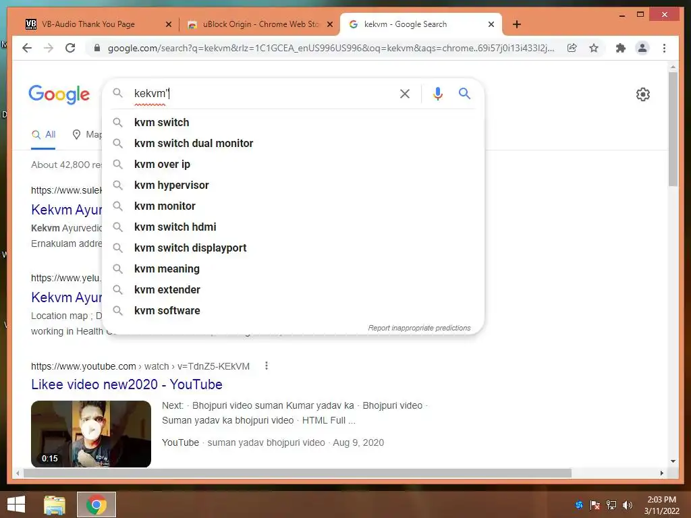
Task: Click the scroll-right arrow at the bottom
Action: [x=661, y=473]
